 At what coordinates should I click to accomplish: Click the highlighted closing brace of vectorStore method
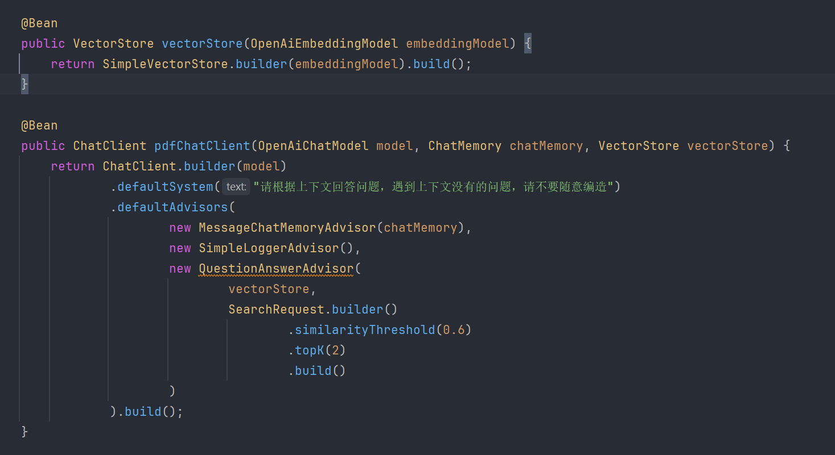24,85
